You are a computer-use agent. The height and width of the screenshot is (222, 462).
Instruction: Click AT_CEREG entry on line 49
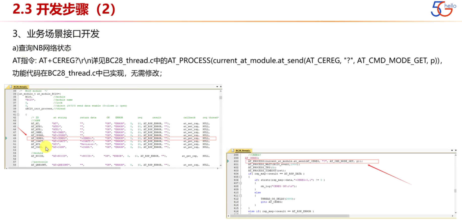click(38, 138)
